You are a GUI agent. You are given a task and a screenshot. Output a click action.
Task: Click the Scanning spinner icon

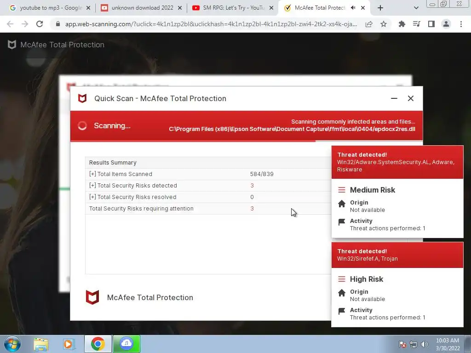pos(82,125)
